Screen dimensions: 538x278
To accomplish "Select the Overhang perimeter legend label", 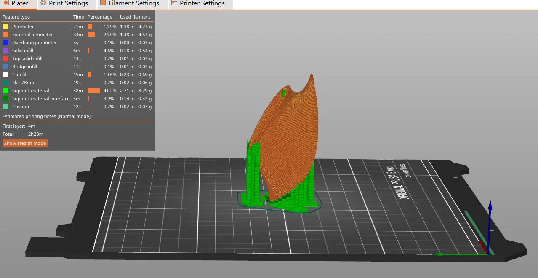I will (x=35, y=43).
